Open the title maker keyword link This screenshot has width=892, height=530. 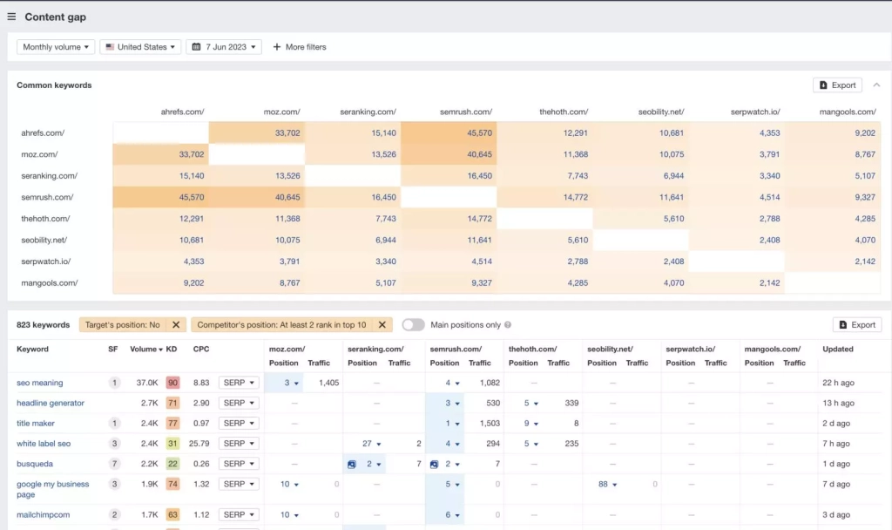[x=35, y=423]
